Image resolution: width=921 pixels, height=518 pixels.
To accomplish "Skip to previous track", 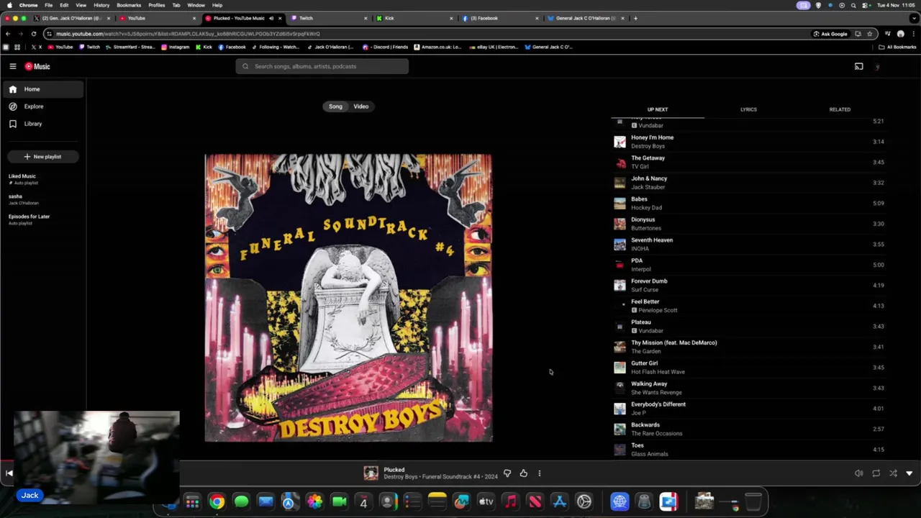I will (9, 473).
